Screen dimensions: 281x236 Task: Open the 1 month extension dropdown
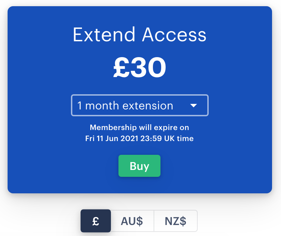(x=139, y=105)
